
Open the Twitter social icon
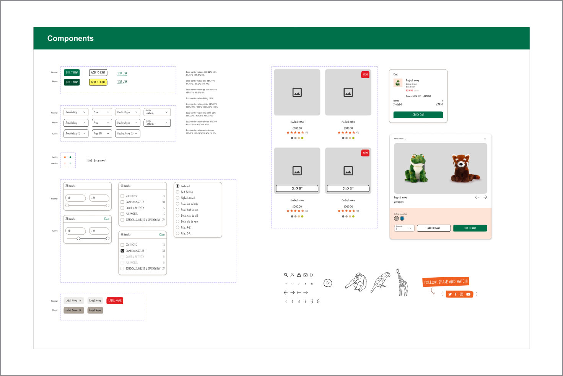[450, 294]
